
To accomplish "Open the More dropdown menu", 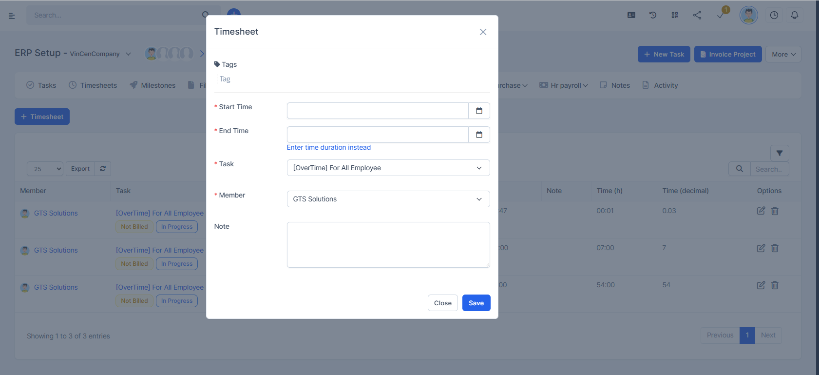I will 783,54.
